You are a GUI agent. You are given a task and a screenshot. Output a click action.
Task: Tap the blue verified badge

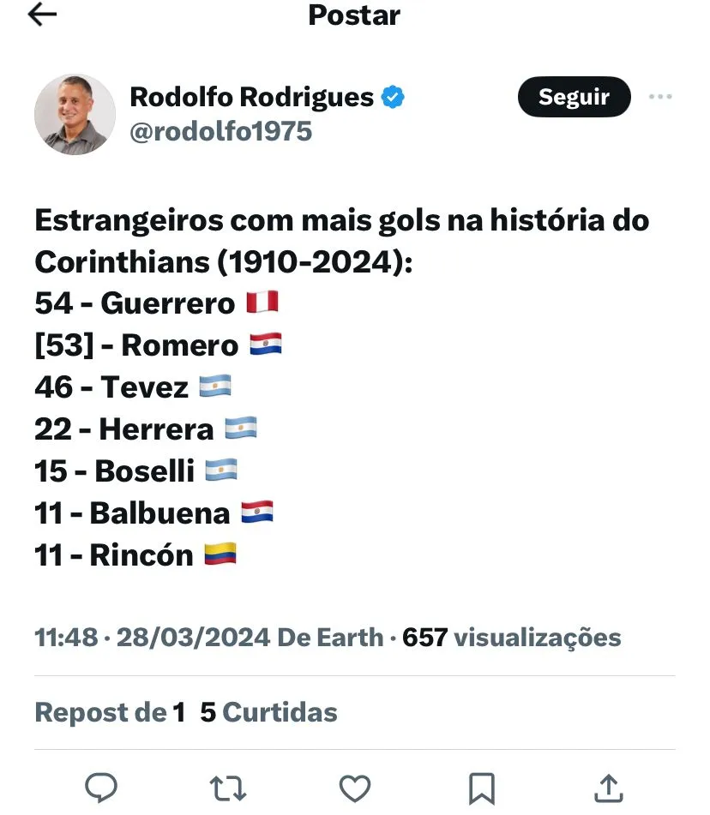pyautogui.click(x=393, y=97)
